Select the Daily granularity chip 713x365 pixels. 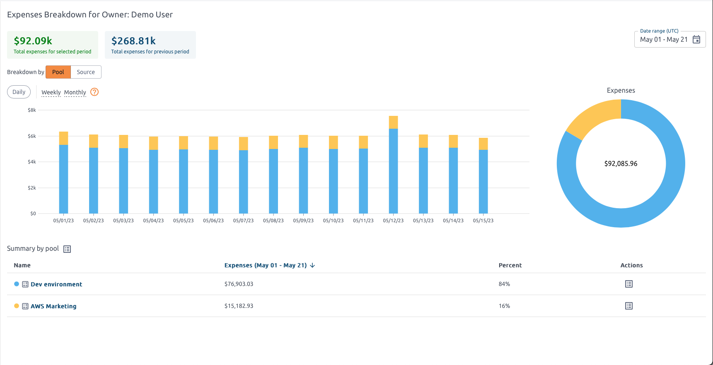coord(19,92)
